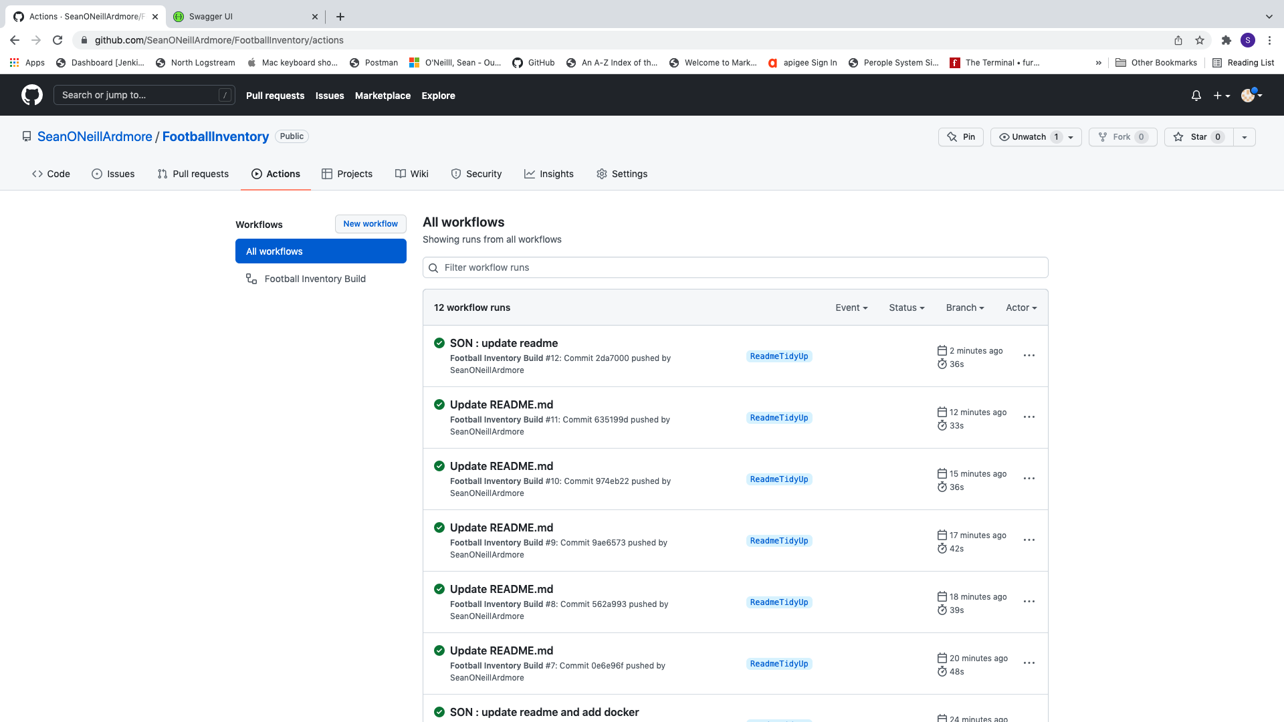This screenshot has height=722, width=1284.
Task: Share this page icon in address bar
Action: [x=1178, y=40]
